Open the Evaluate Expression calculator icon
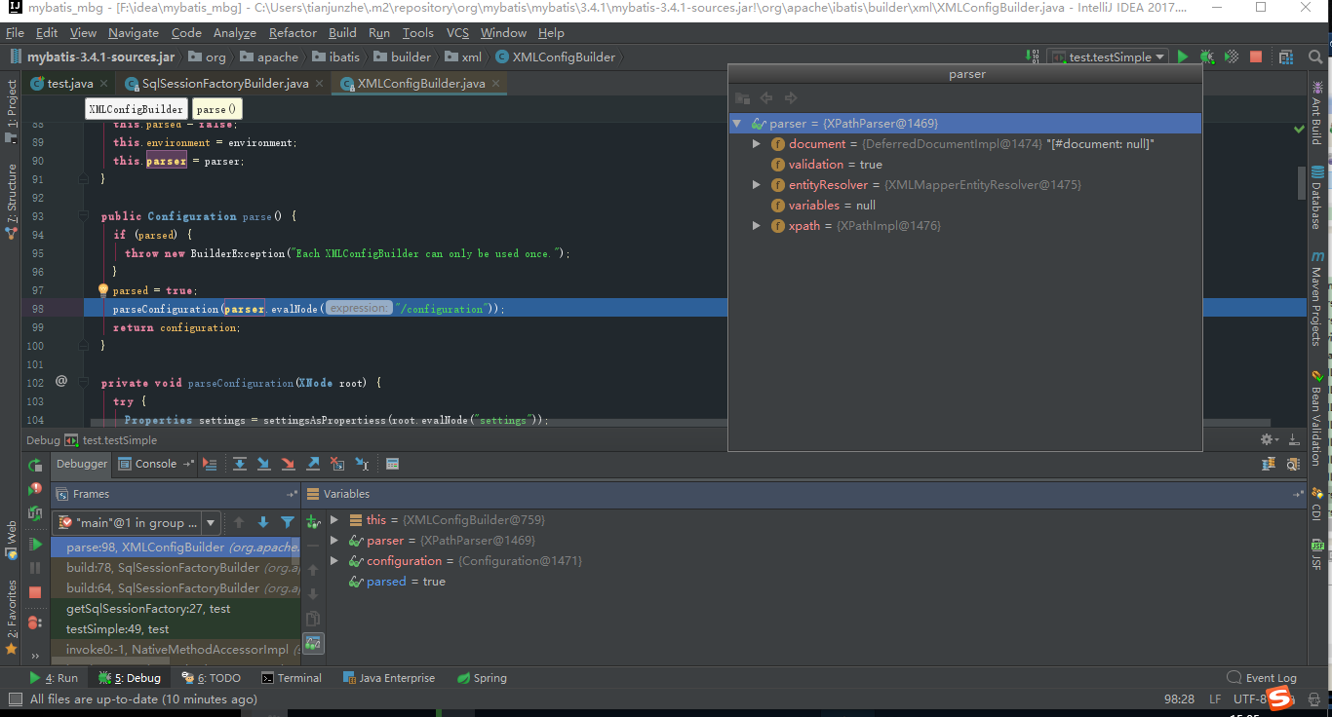Viewport: 1332px width, 717px height. 393,464
